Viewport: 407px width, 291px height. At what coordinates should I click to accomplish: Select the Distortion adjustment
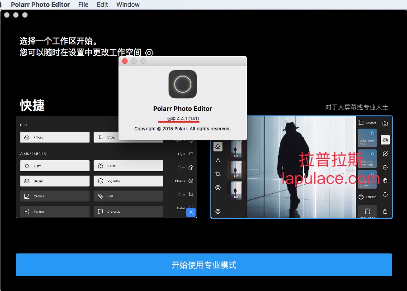(x=128, y=211)
